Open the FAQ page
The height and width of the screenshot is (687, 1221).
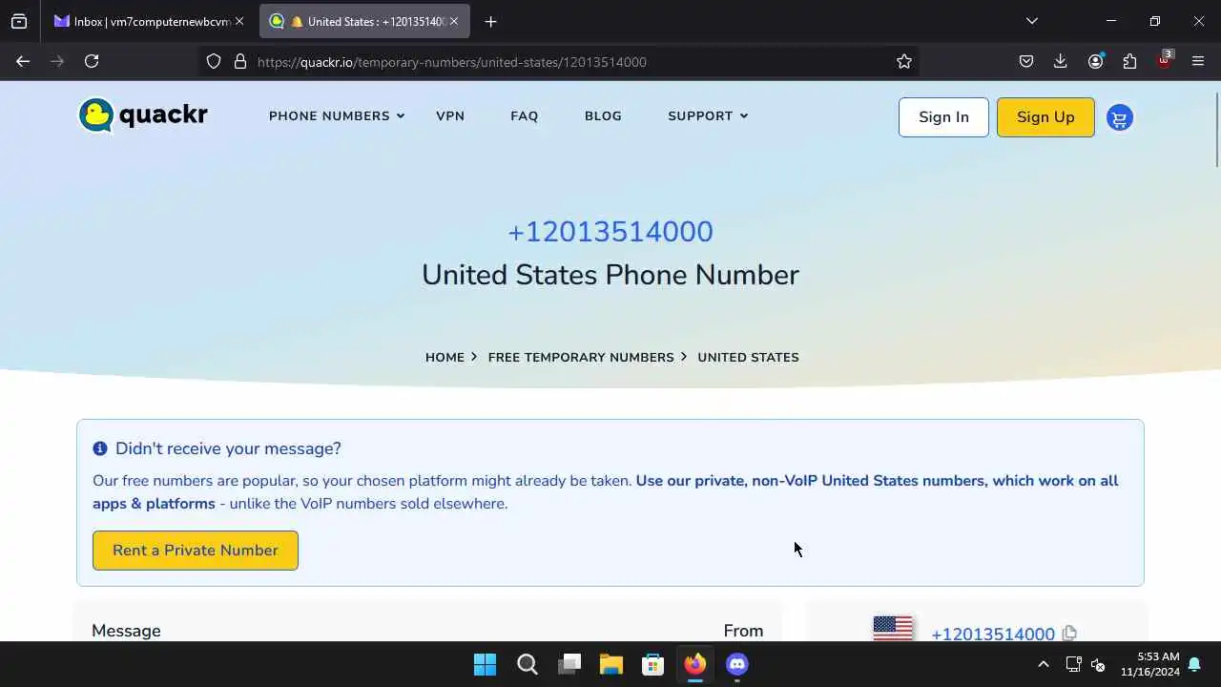tap(524, 116)
